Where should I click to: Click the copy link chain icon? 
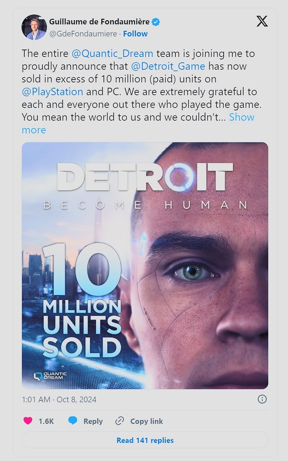120,421
